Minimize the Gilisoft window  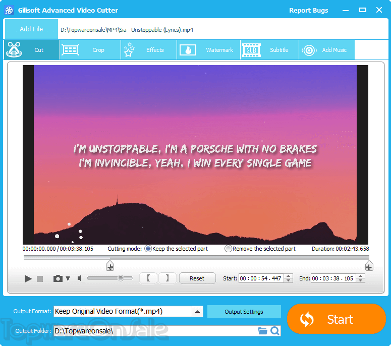point(346,11)
